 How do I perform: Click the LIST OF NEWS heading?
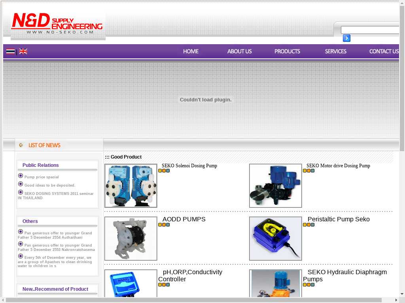[44, 145]
